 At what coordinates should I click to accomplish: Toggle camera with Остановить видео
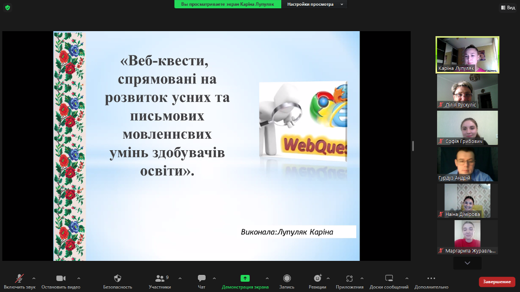(61, 279)
